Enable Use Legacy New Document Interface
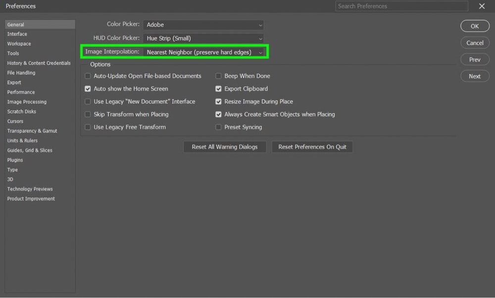495x298 pixels. [x=88, y=101]
